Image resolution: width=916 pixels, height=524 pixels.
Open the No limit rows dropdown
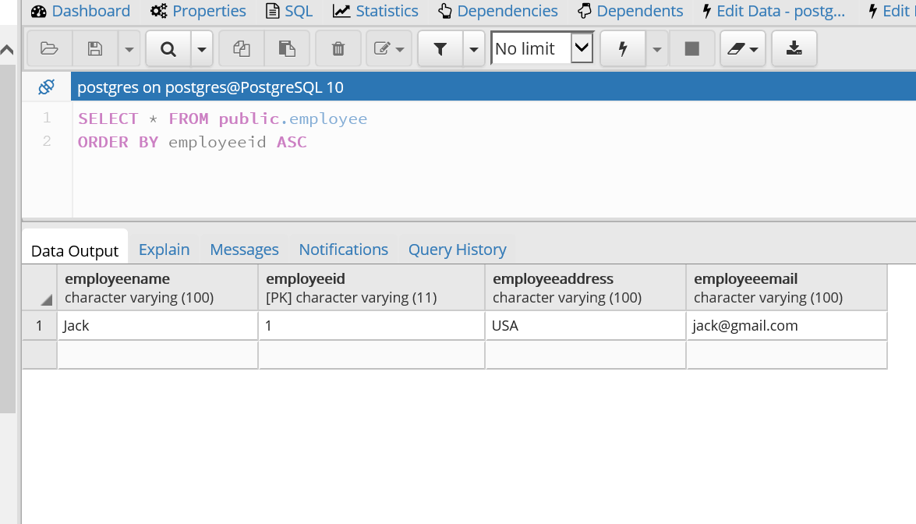tap(542, 48)
